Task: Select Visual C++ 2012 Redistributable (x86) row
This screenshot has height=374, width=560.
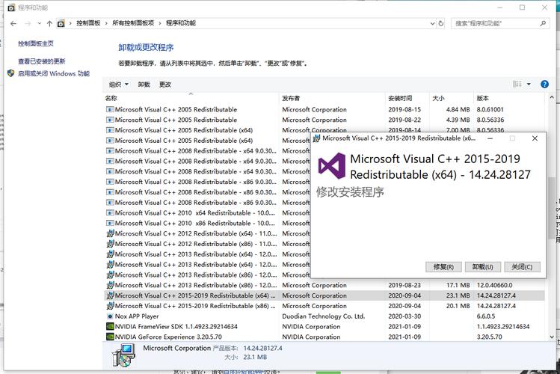Action: click(208, 244)
